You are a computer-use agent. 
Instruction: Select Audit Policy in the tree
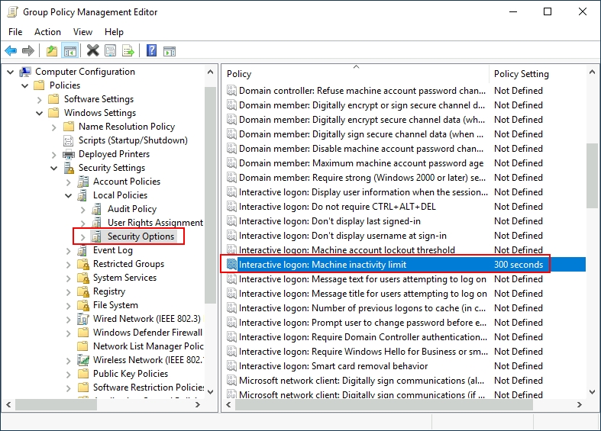pos(131,209)
